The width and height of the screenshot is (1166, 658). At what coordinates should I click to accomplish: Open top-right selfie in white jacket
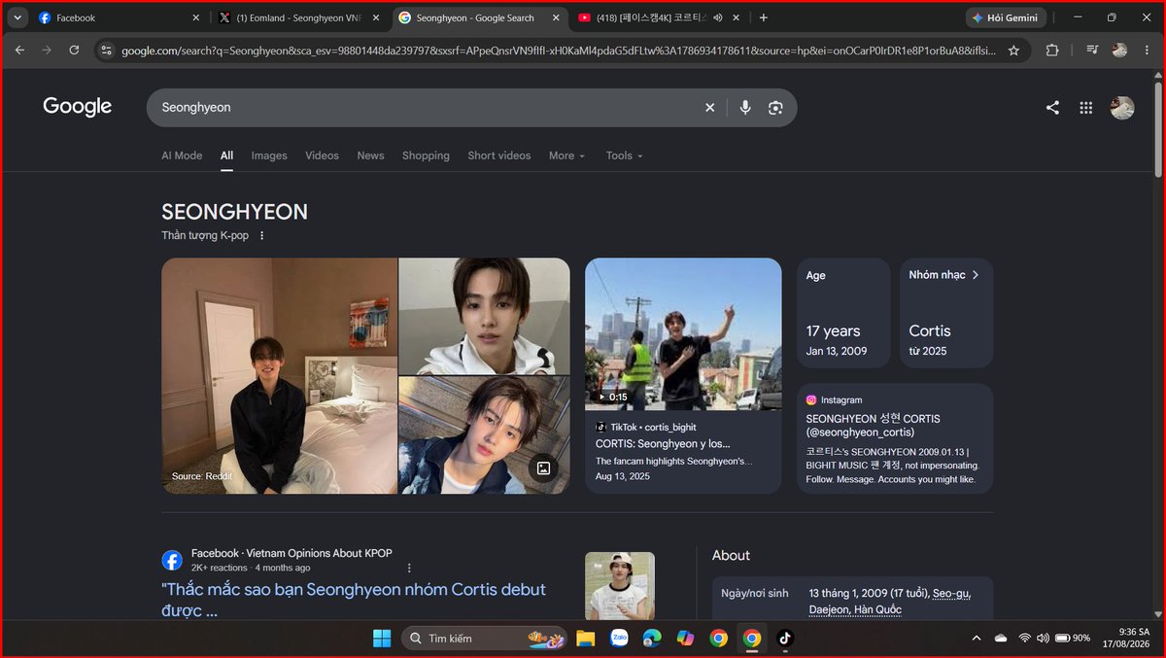pyautogui.click(x=485, y=316)
